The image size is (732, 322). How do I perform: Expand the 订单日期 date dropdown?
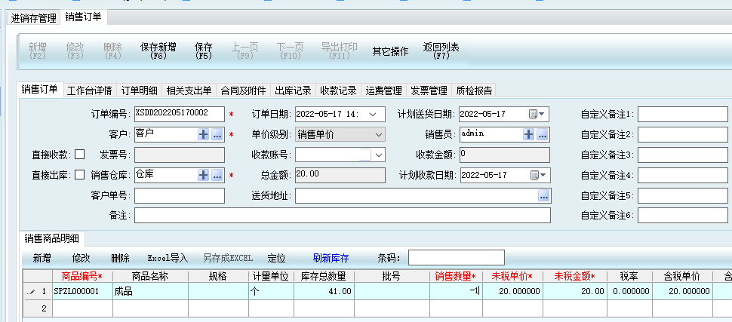(373, 114)
